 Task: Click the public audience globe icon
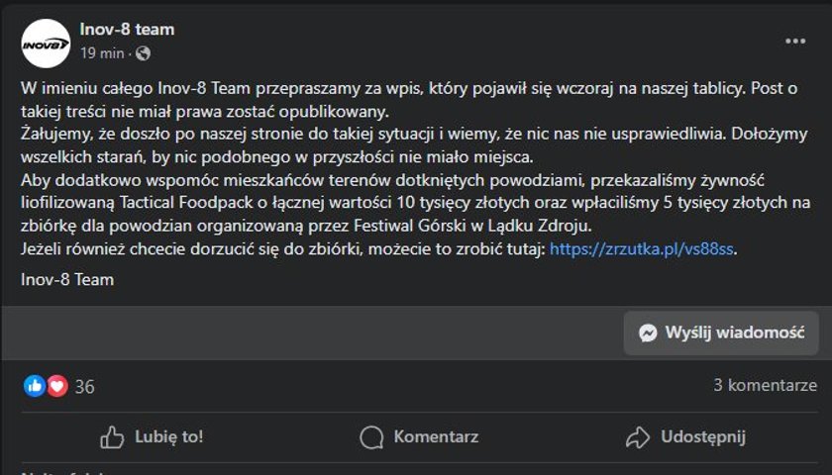point(143,53)
